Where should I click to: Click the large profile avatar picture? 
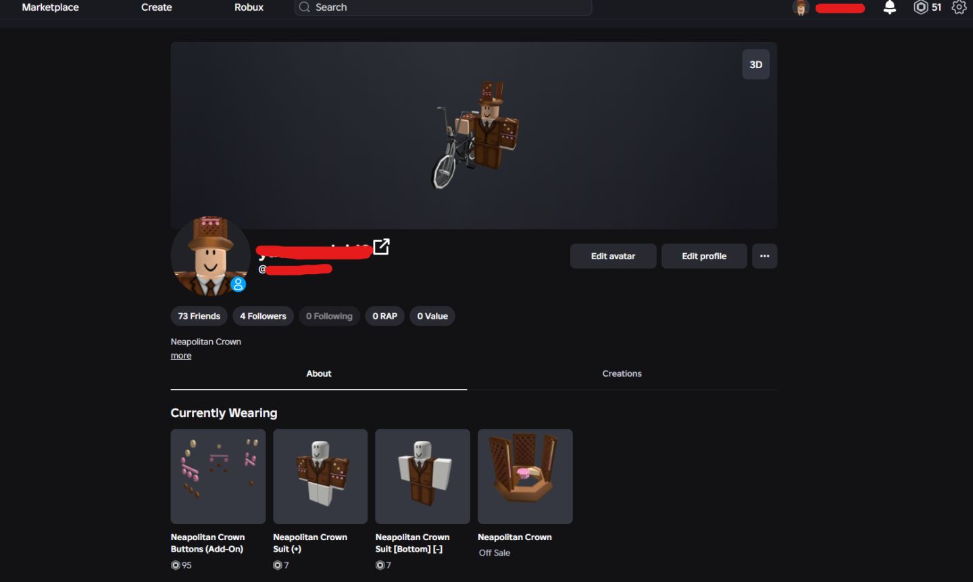pyautogui.click(x=210, y=257)
